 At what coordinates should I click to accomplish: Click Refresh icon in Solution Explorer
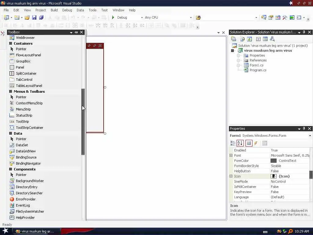pyautogui.click(x=249, y=39)
